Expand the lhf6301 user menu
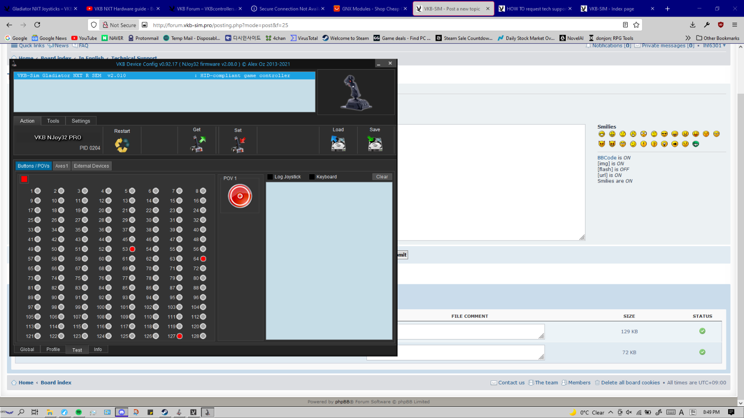 [714, 46]
